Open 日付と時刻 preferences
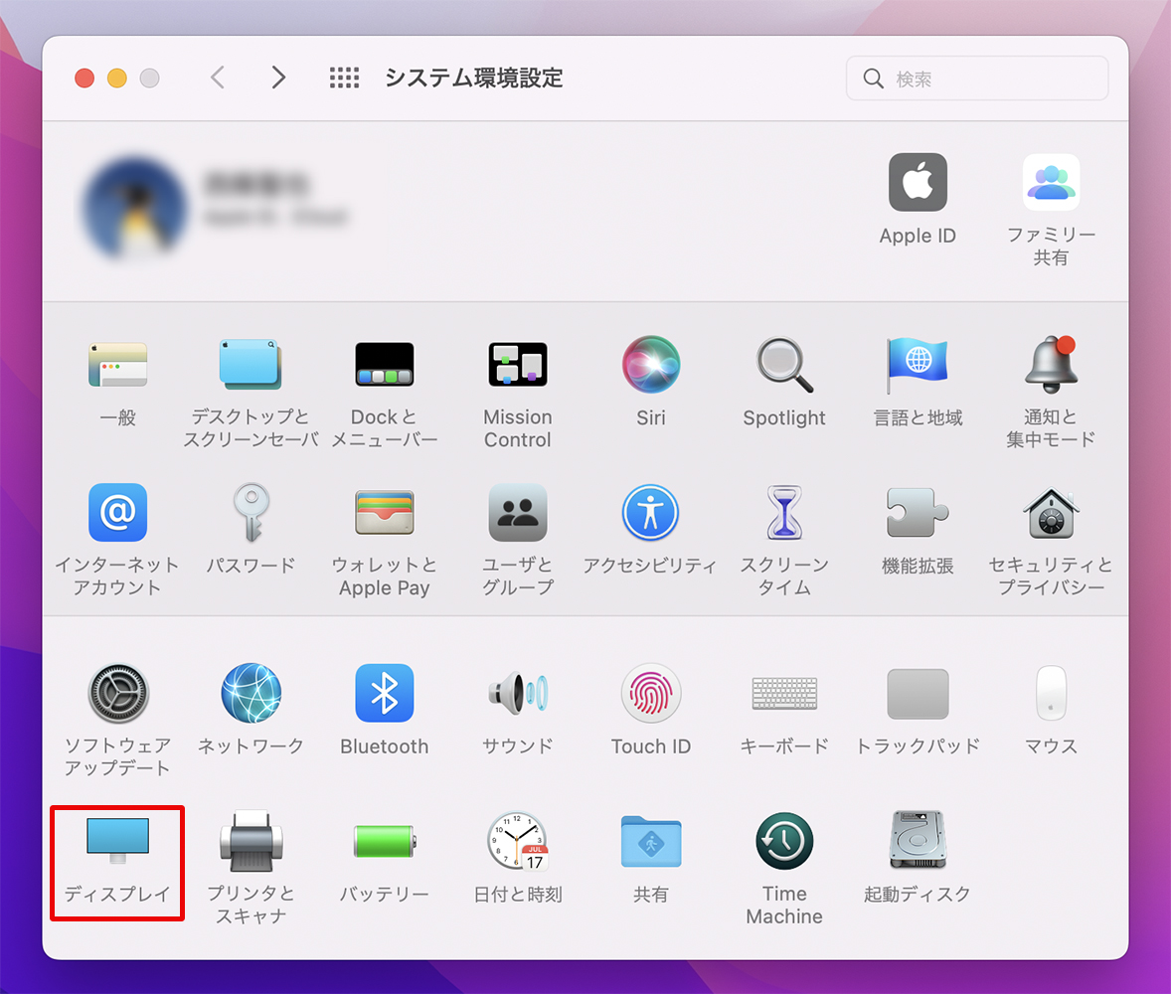Screen dimensions: 1171x994 coord(518,841)
